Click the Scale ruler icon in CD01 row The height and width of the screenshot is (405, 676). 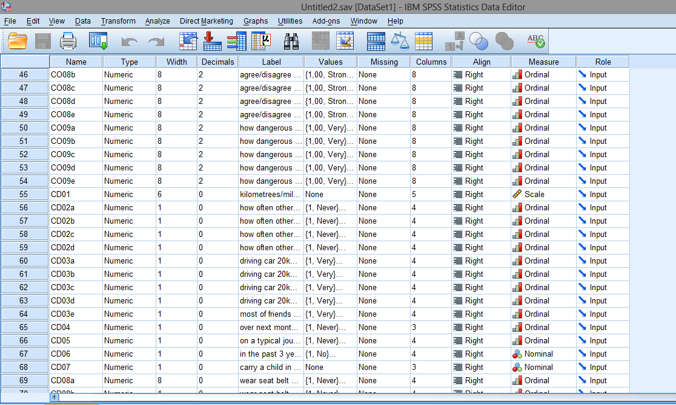point(517,194)
